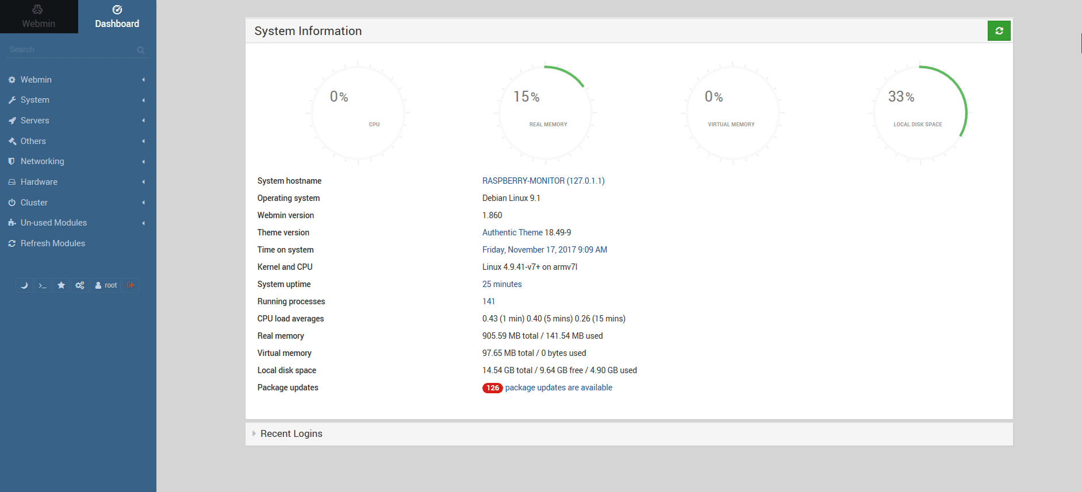Image resolution: width=1082 pixels, height=492 pixels.
Task: Click the Real Memory 15% gauge
Action: tap(545, 113)
